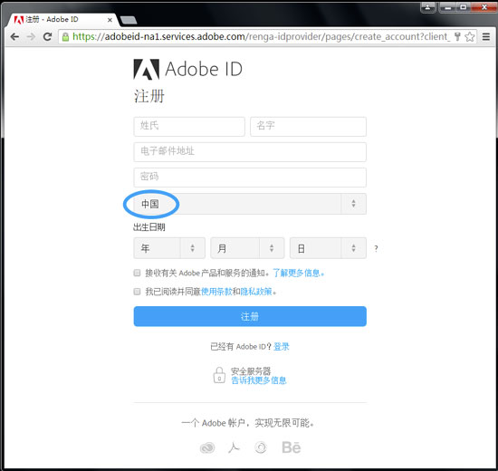Click the Acrobat icon in footer

(x=234, y=447)
